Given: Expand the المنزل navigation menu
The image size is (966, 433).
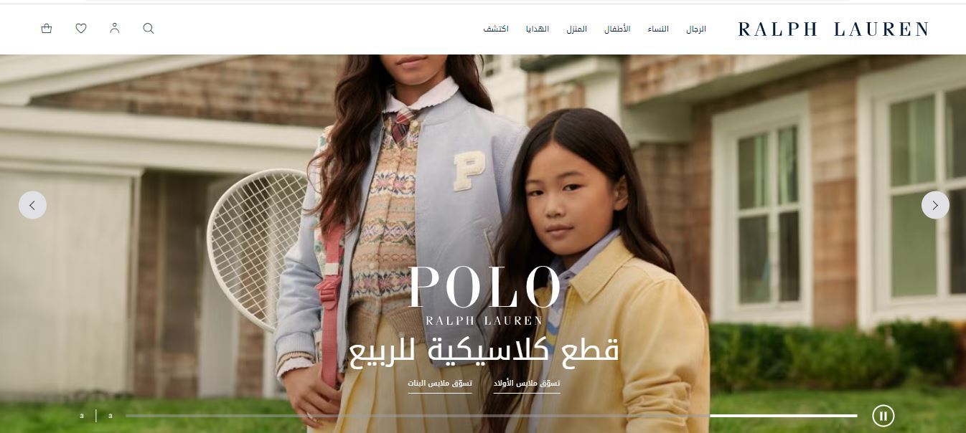Looking at the screenshot, I should (x=576, y=29).
